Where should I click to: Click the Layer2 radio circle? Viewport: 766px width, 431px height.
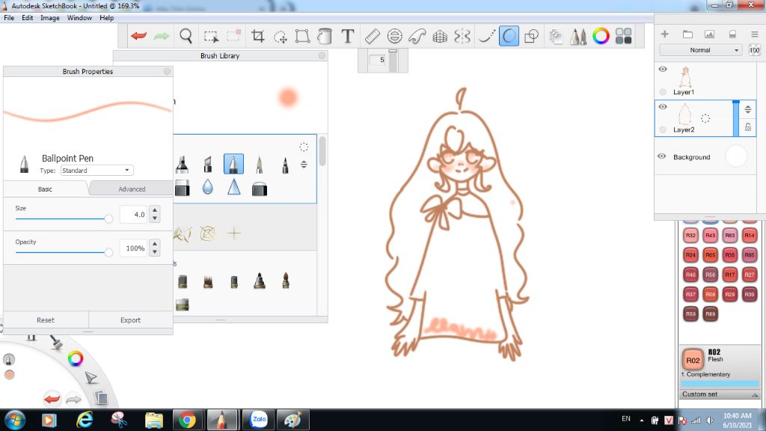pos(663,129)
